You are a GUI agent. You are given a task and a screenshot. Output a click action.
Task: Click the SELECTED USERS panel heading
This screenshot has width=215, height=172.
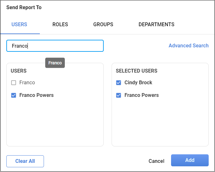(x=136, y=71)
